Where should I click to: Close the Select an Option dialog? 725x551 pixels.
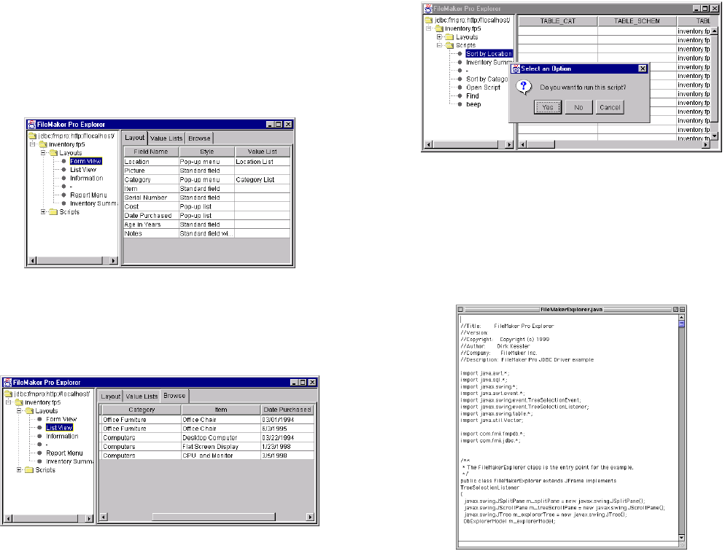click(x=643, y=69)
